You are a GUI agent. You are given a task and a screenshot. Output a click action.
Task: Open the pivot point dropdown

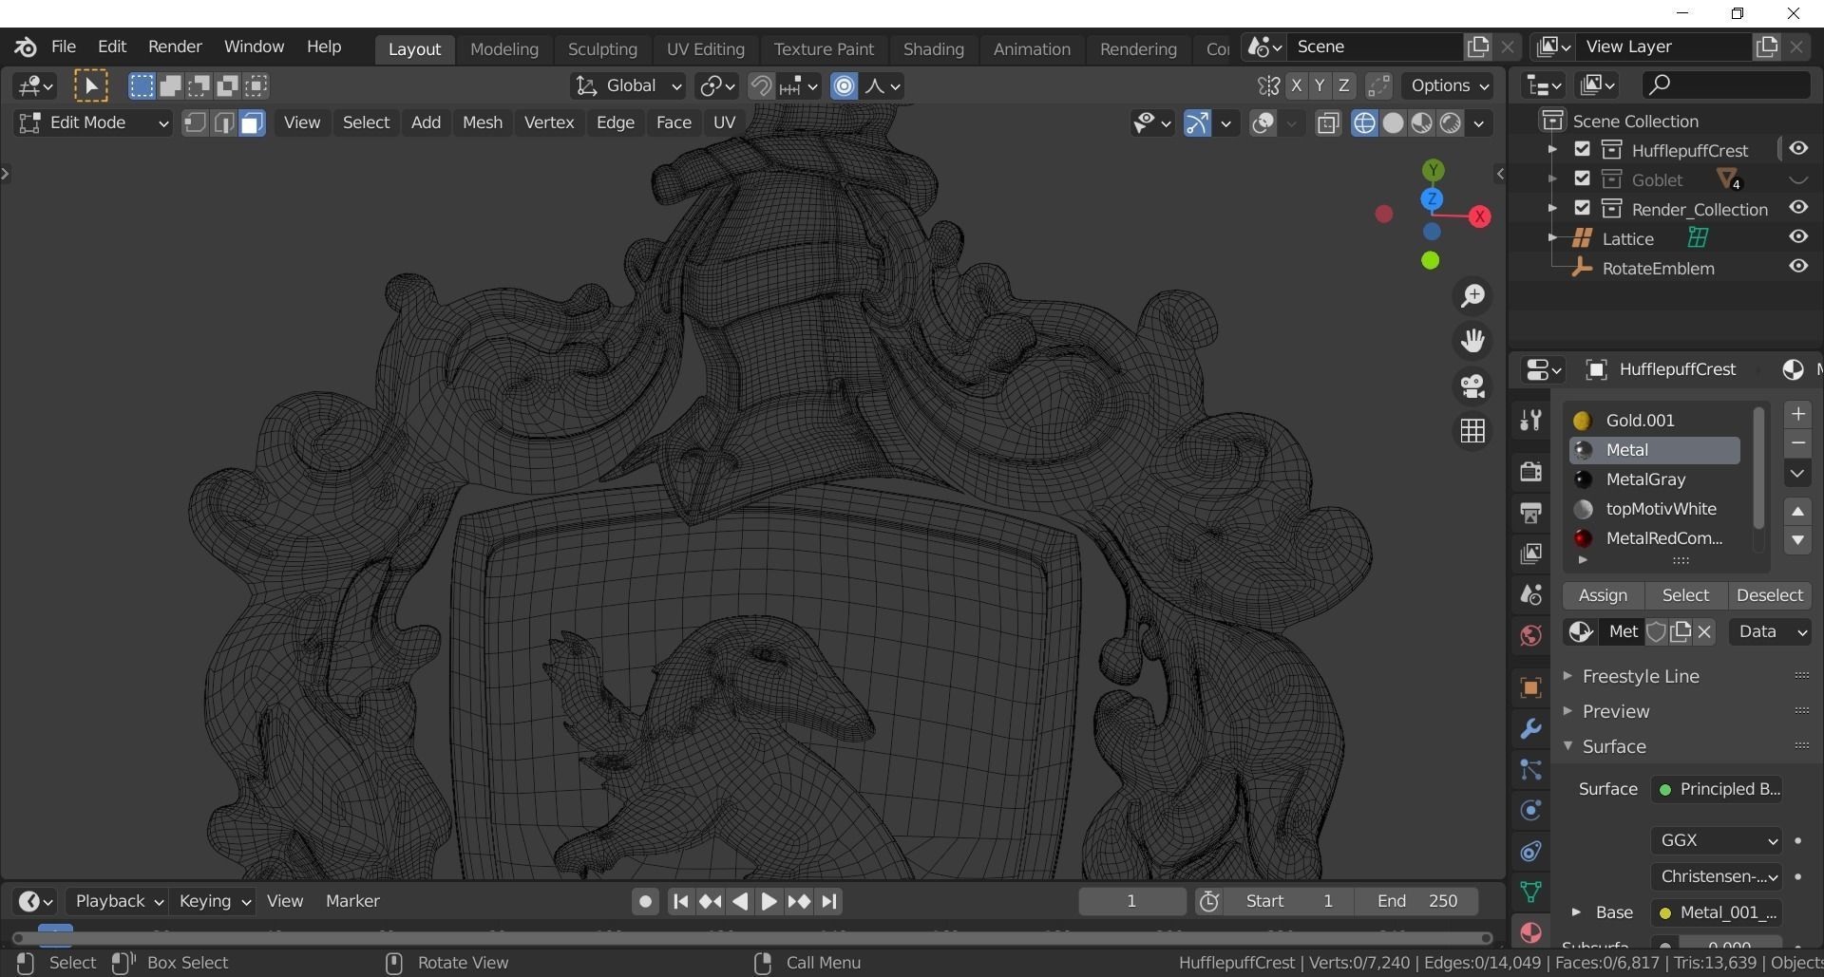717,86
